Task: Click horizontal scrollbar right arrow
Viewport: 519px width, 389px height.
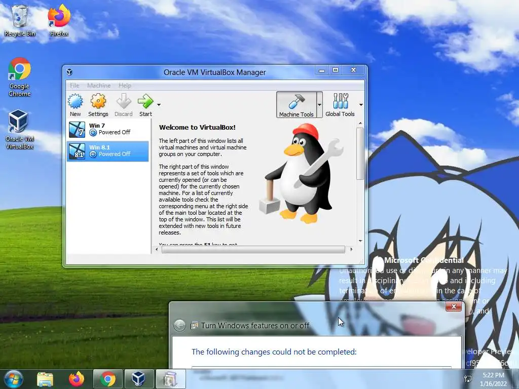Action: 351,249
